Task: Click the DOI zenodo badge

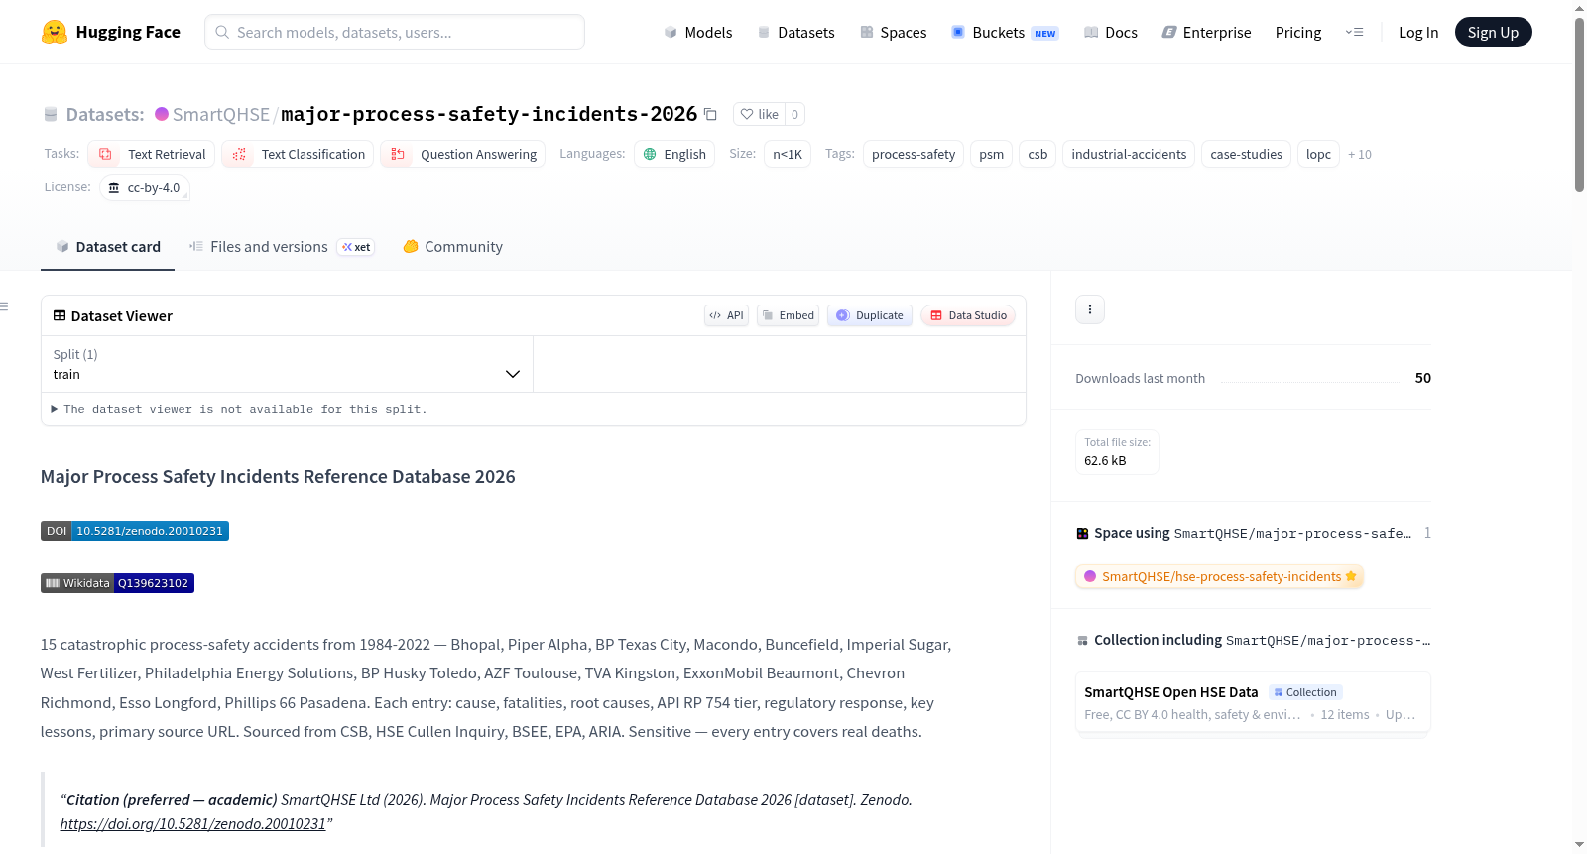Action: [x=135, y=531]
